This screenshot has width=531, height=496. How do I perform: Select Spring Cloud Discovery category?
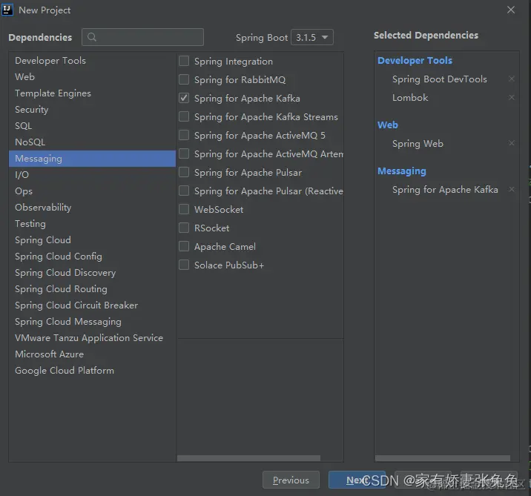[x=92, y=273]
